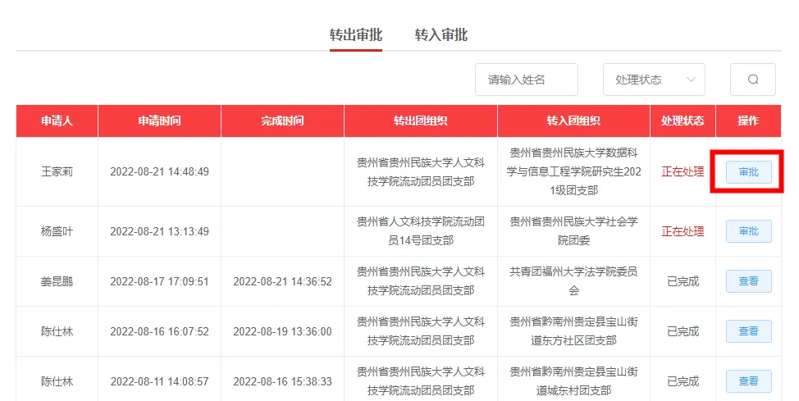
Task: Click application time 2022-08-21 14:48:49
Action: 159,171
